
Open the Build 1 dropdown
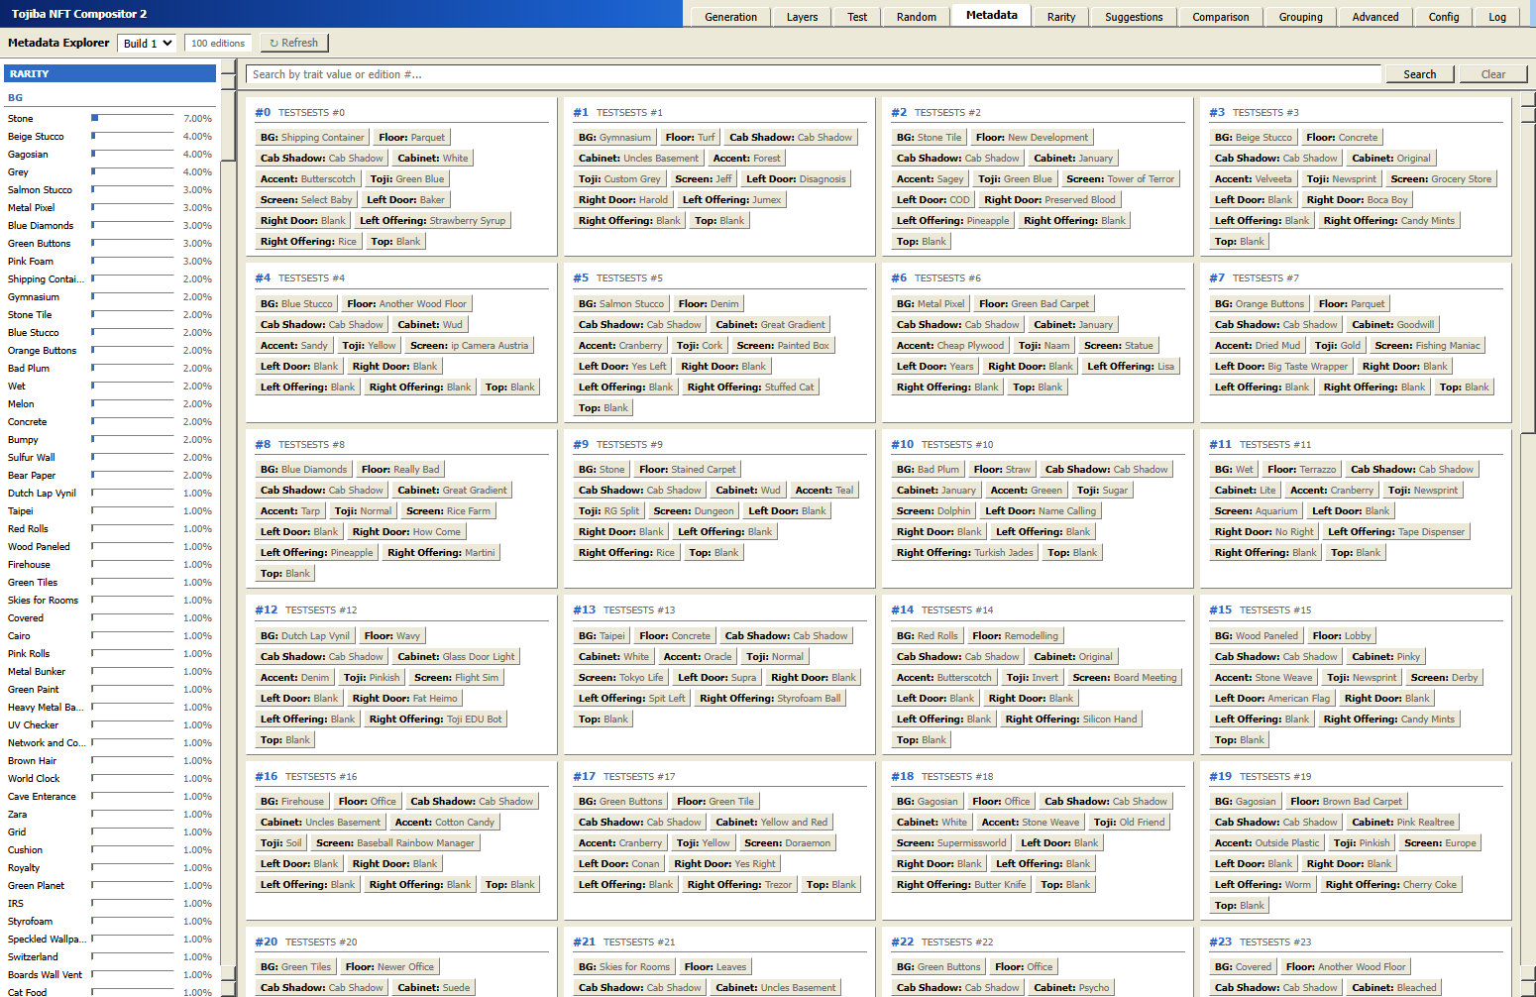point(148,43)
